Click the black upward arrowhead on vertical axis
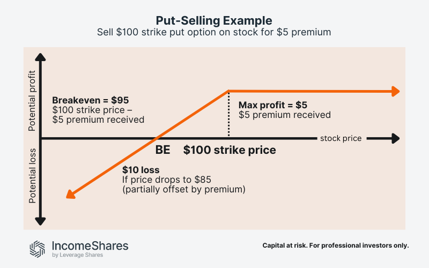429x268 pixels. coord(41,59)
